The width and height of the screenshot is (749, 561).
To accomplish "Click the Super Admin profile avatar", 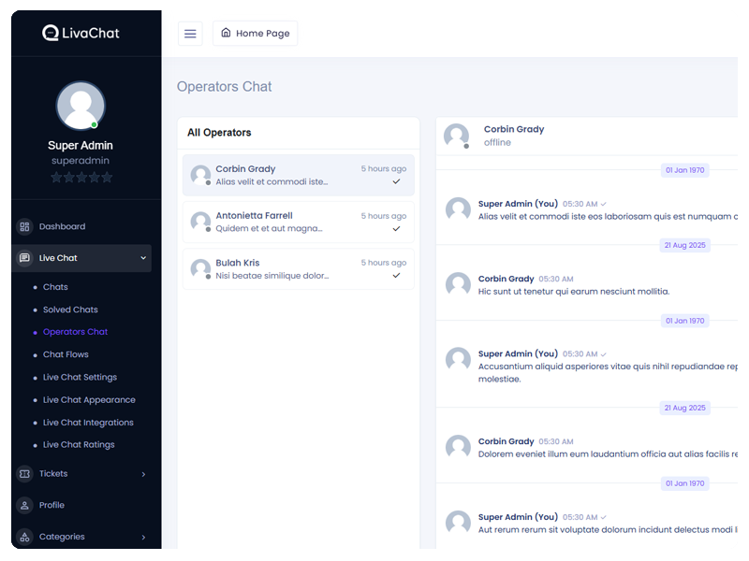I will click(x=81, y=106).
